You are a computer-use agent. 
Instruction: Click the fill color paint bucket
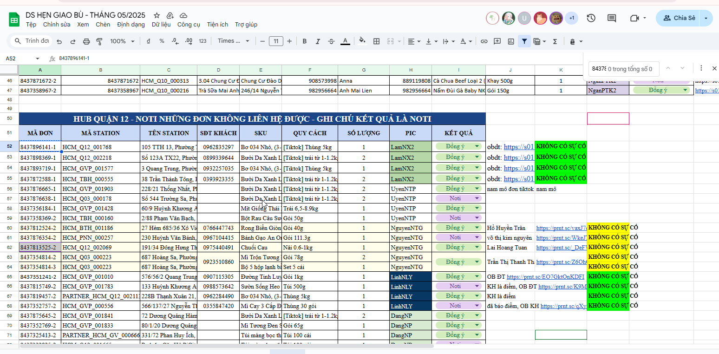coord(362,41)
